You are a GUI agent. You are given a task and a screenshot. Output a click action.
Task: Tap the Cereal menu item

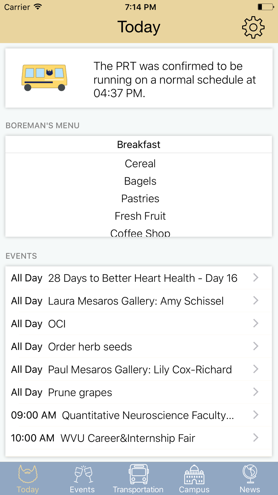(140, 163)
